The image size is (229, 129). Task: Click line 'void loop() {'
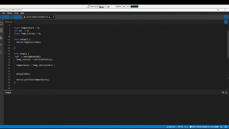click(21, 54)
